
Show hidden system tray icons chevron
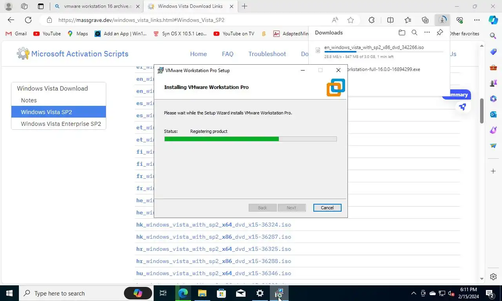(413, 293)
